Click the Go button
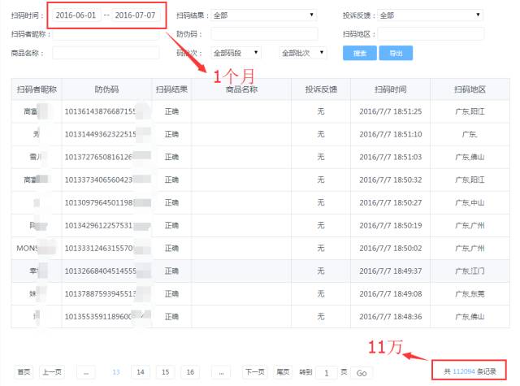The height and width of the screenshot is (386, 520). (x=362, y=373)
